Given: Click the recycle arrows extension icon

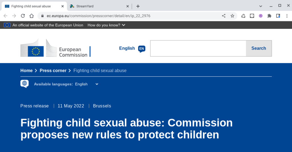Looking at the screenshot, I should point(243,16).
